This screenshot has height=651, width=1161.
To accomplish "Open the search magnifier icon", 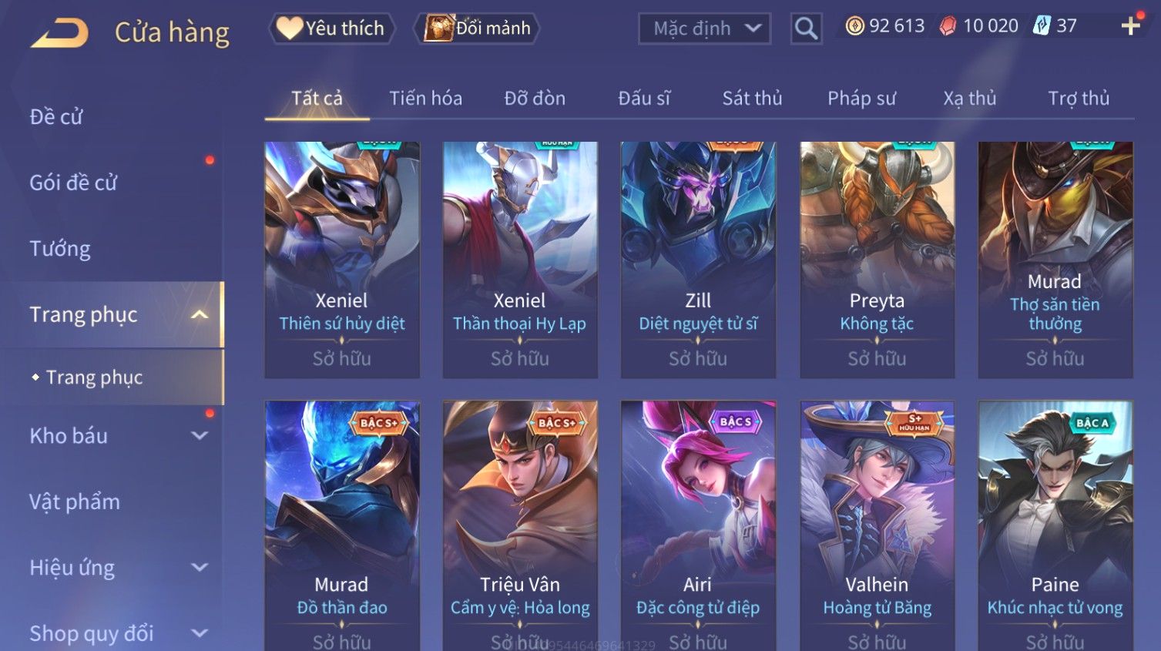I will tap(806, 29).
